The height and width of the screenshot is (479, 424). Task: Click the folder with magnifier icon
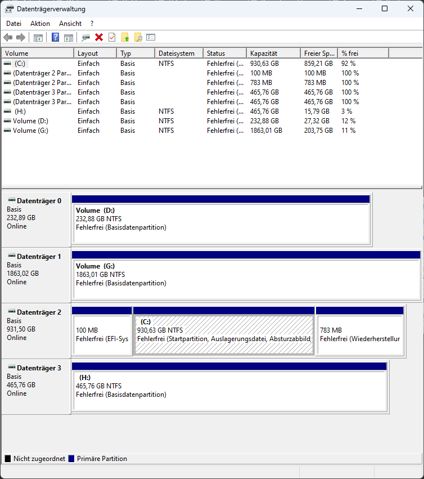pos(138,37)
